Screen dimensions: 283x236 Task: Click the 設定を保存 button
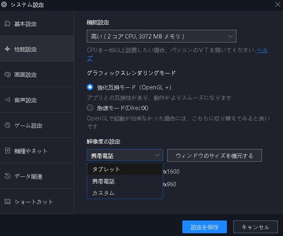205,227
